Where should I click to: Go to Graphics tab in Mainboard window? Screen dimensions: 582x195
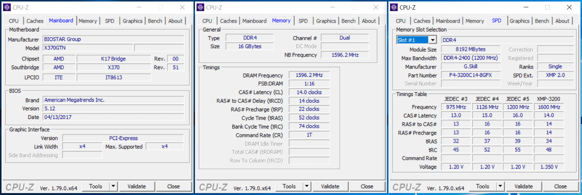(133, 21)
